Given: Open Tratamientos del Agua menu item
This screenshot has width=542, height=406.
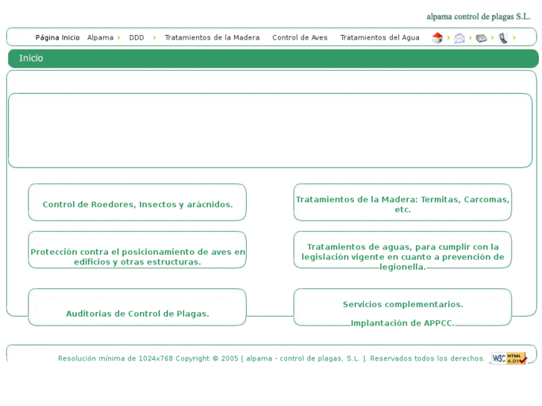Looking at the screenshot, I should (379, 38).
